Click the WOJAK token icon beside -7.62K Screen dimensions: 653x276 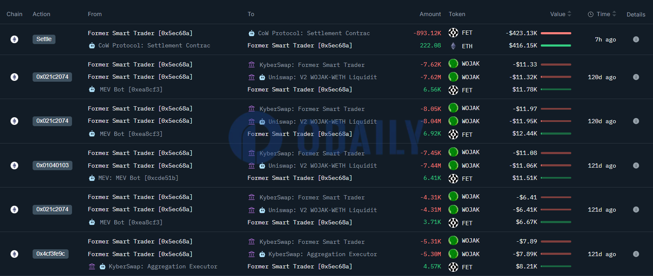(454, 64)
